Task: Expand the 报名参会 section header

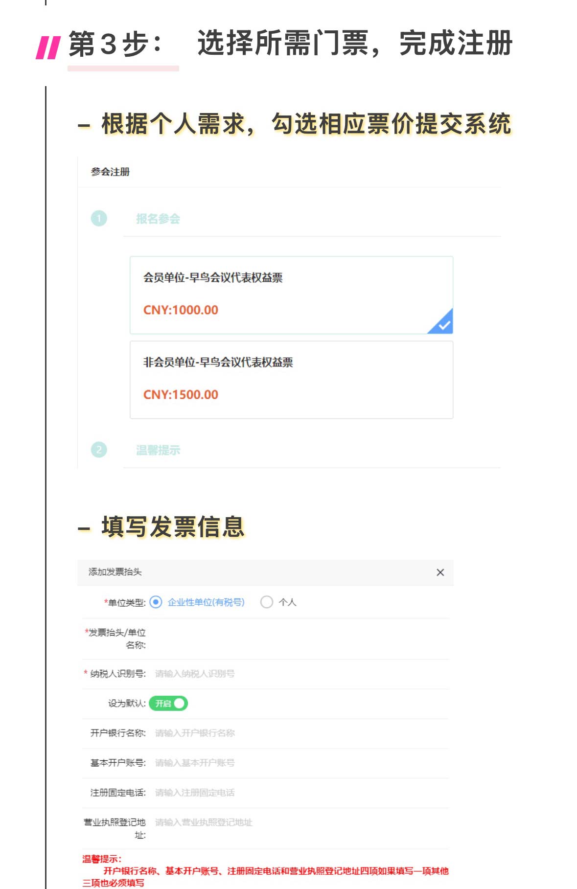Action: (158, 219)
